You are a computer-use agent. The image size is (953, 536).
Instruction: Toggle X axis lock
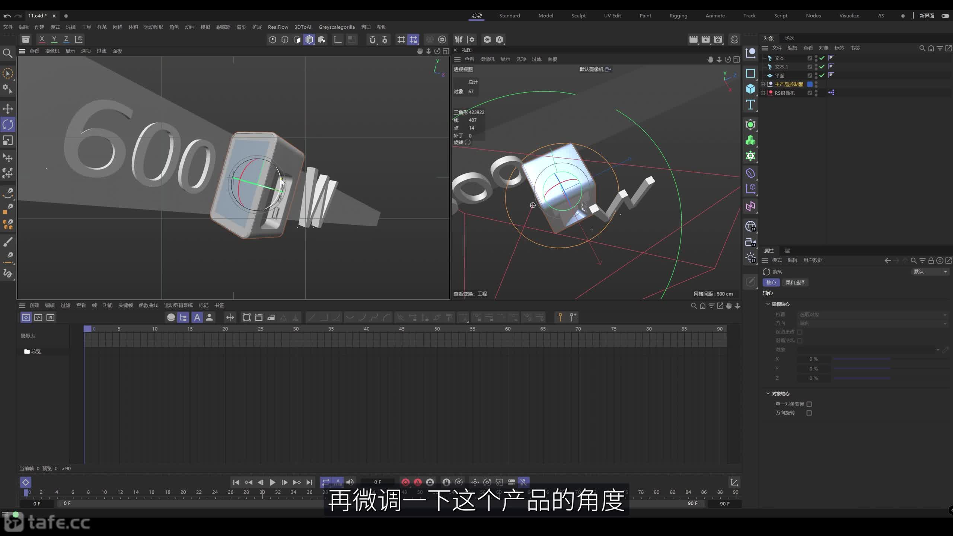[x=42, y=39]
